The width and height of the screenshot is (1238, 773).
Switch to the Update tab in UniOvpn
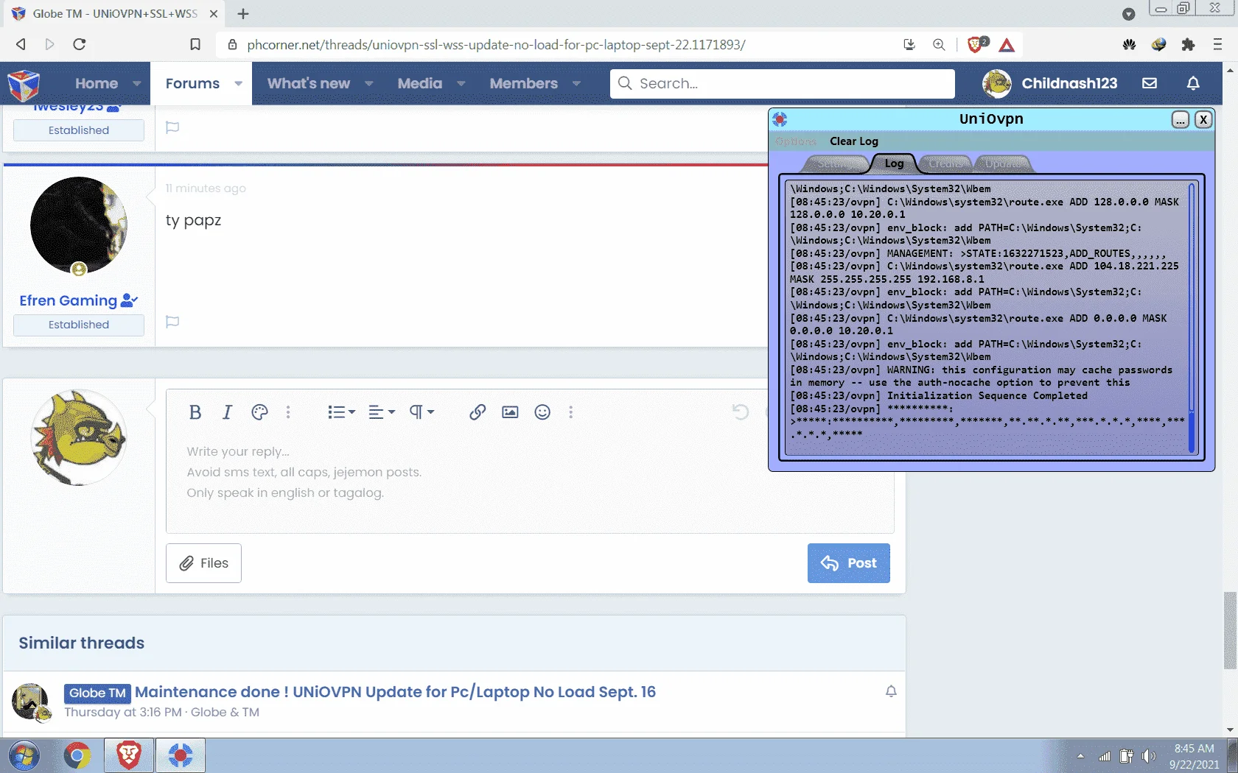1003,163
